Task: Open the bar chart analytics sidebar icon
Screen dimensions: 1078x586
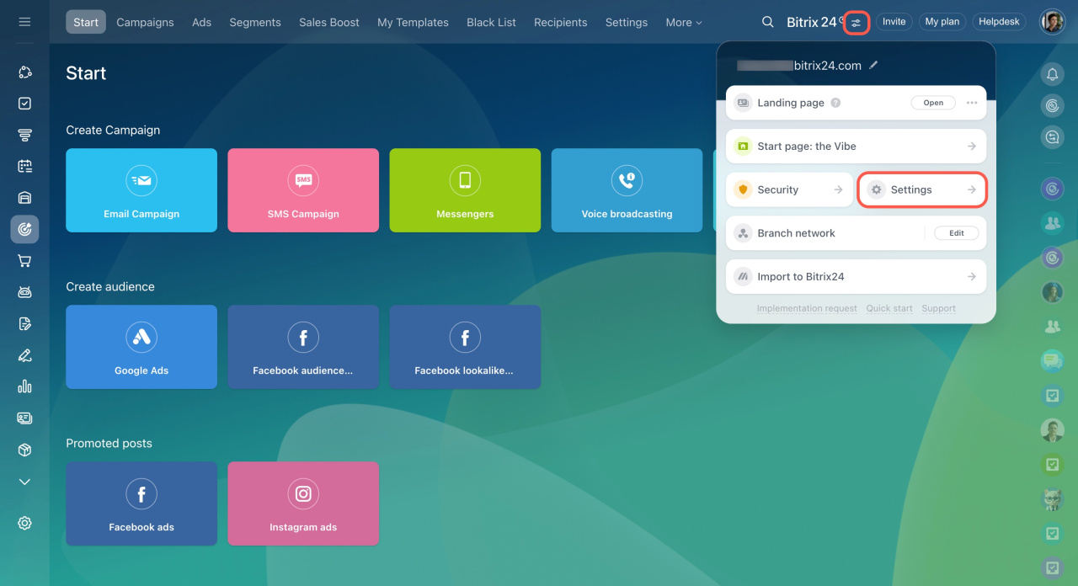Action: click(x=24, y=386)
